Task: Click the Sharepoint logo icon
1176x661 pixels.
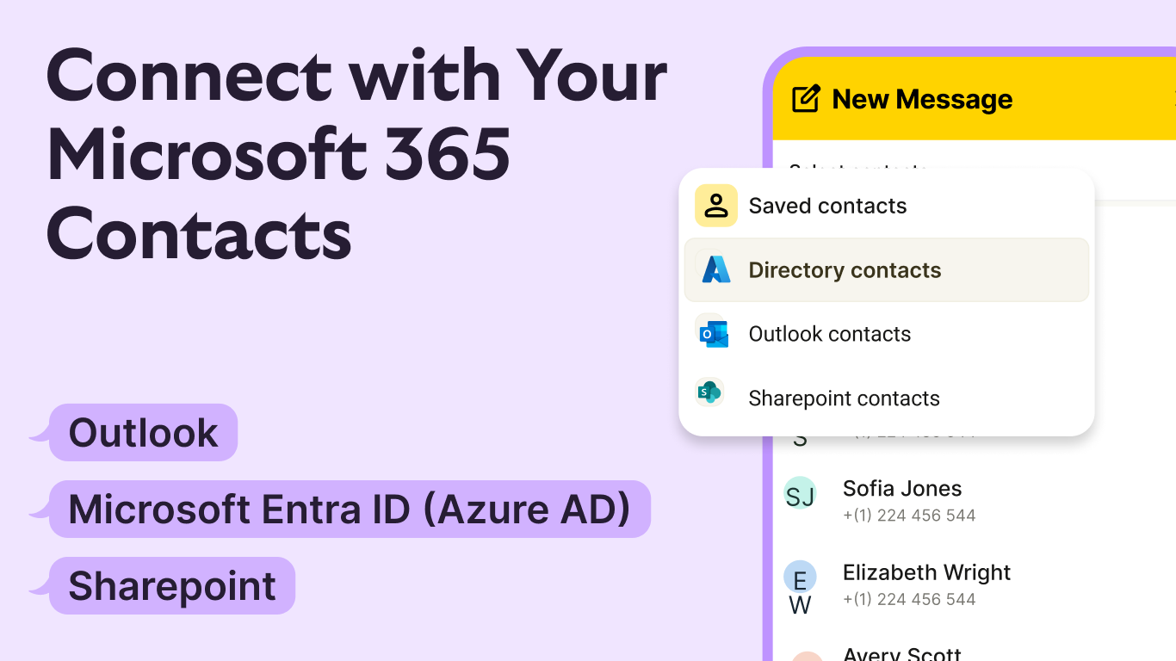Action: coord(710,393)
